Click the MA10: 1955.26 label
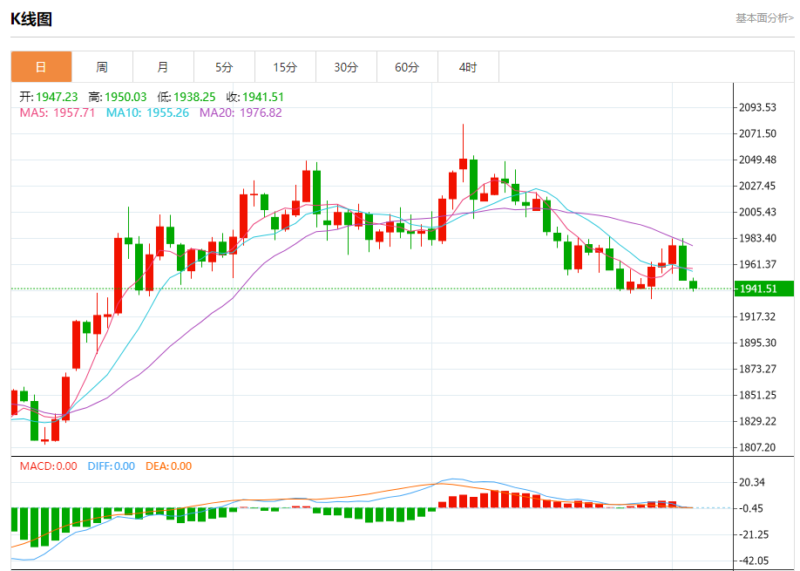Image resolution: width=800 pixels, height=571 pixels. coord(147,112)
